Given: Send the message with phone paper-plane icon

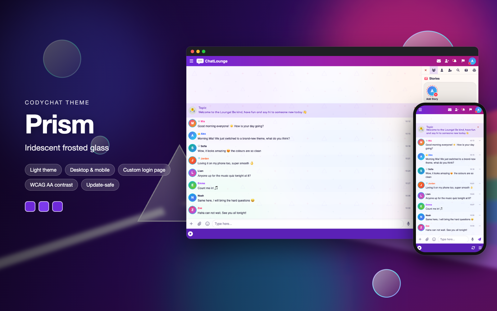Looking at the screenshot, I should [479, 239].
